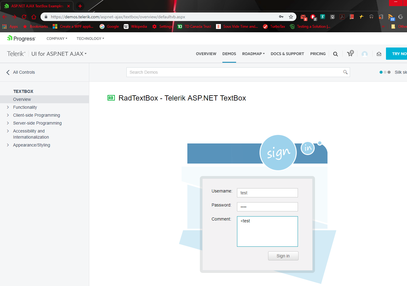The image size is (407, 286).
Task: Go forward with the browser forward arrow
Action: point(14,17)
